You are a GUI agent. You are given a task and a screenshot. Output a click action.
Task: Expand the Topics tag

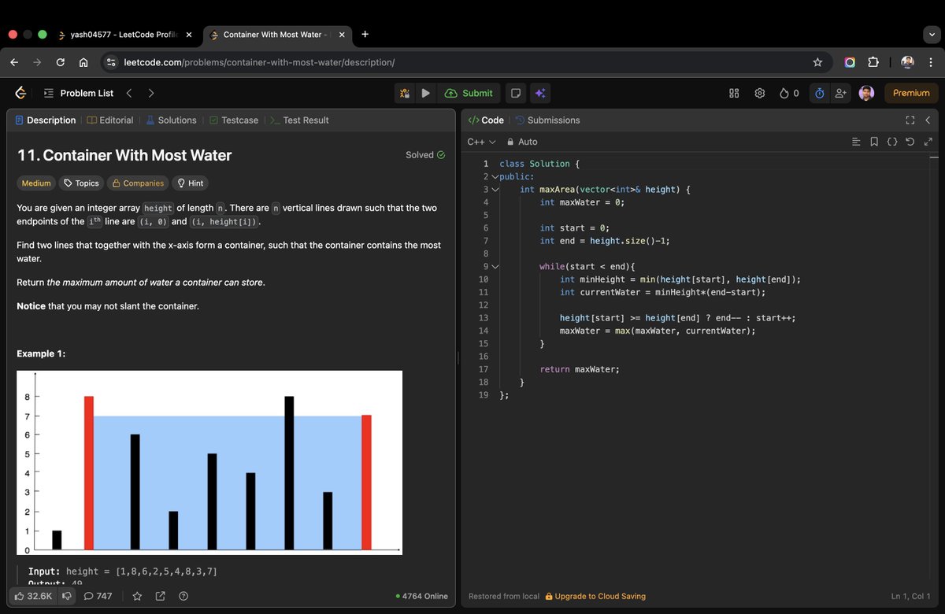[81, 183]
